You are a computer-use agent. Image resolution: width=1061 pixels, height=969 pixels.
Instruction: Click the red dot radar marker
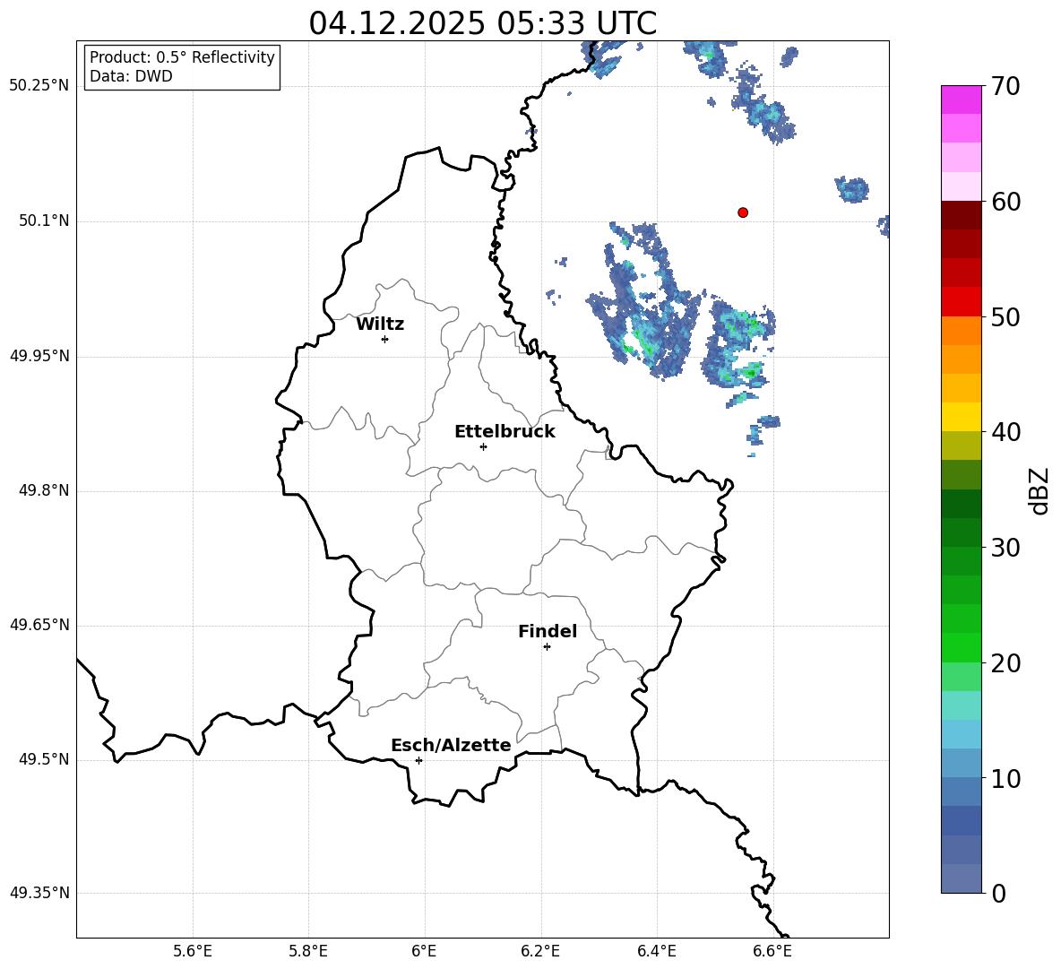tap(743, 212)
